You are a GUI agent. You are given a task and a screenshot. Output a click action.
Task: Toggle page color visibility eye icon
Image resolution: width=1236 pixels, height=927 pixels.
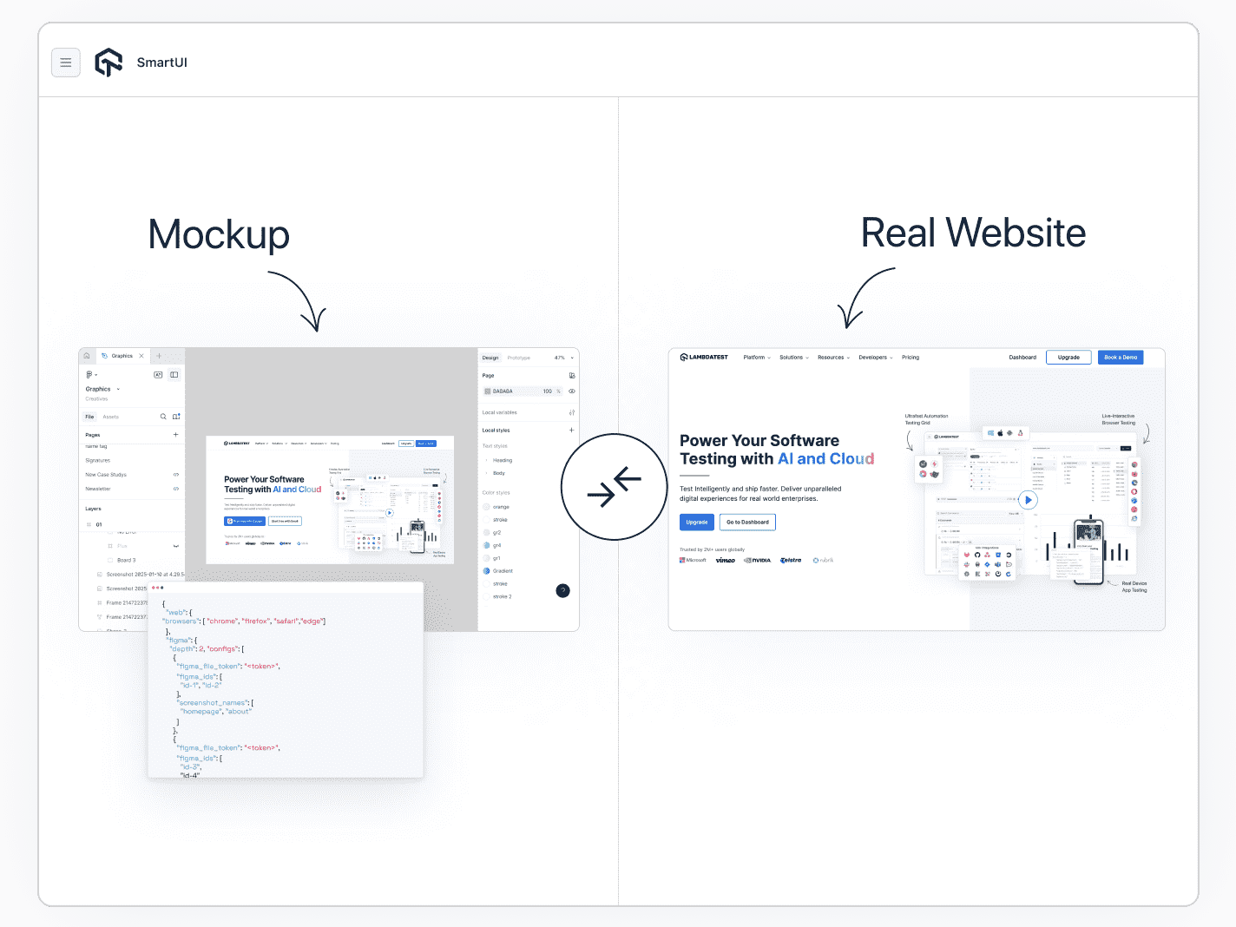point(572,391)
